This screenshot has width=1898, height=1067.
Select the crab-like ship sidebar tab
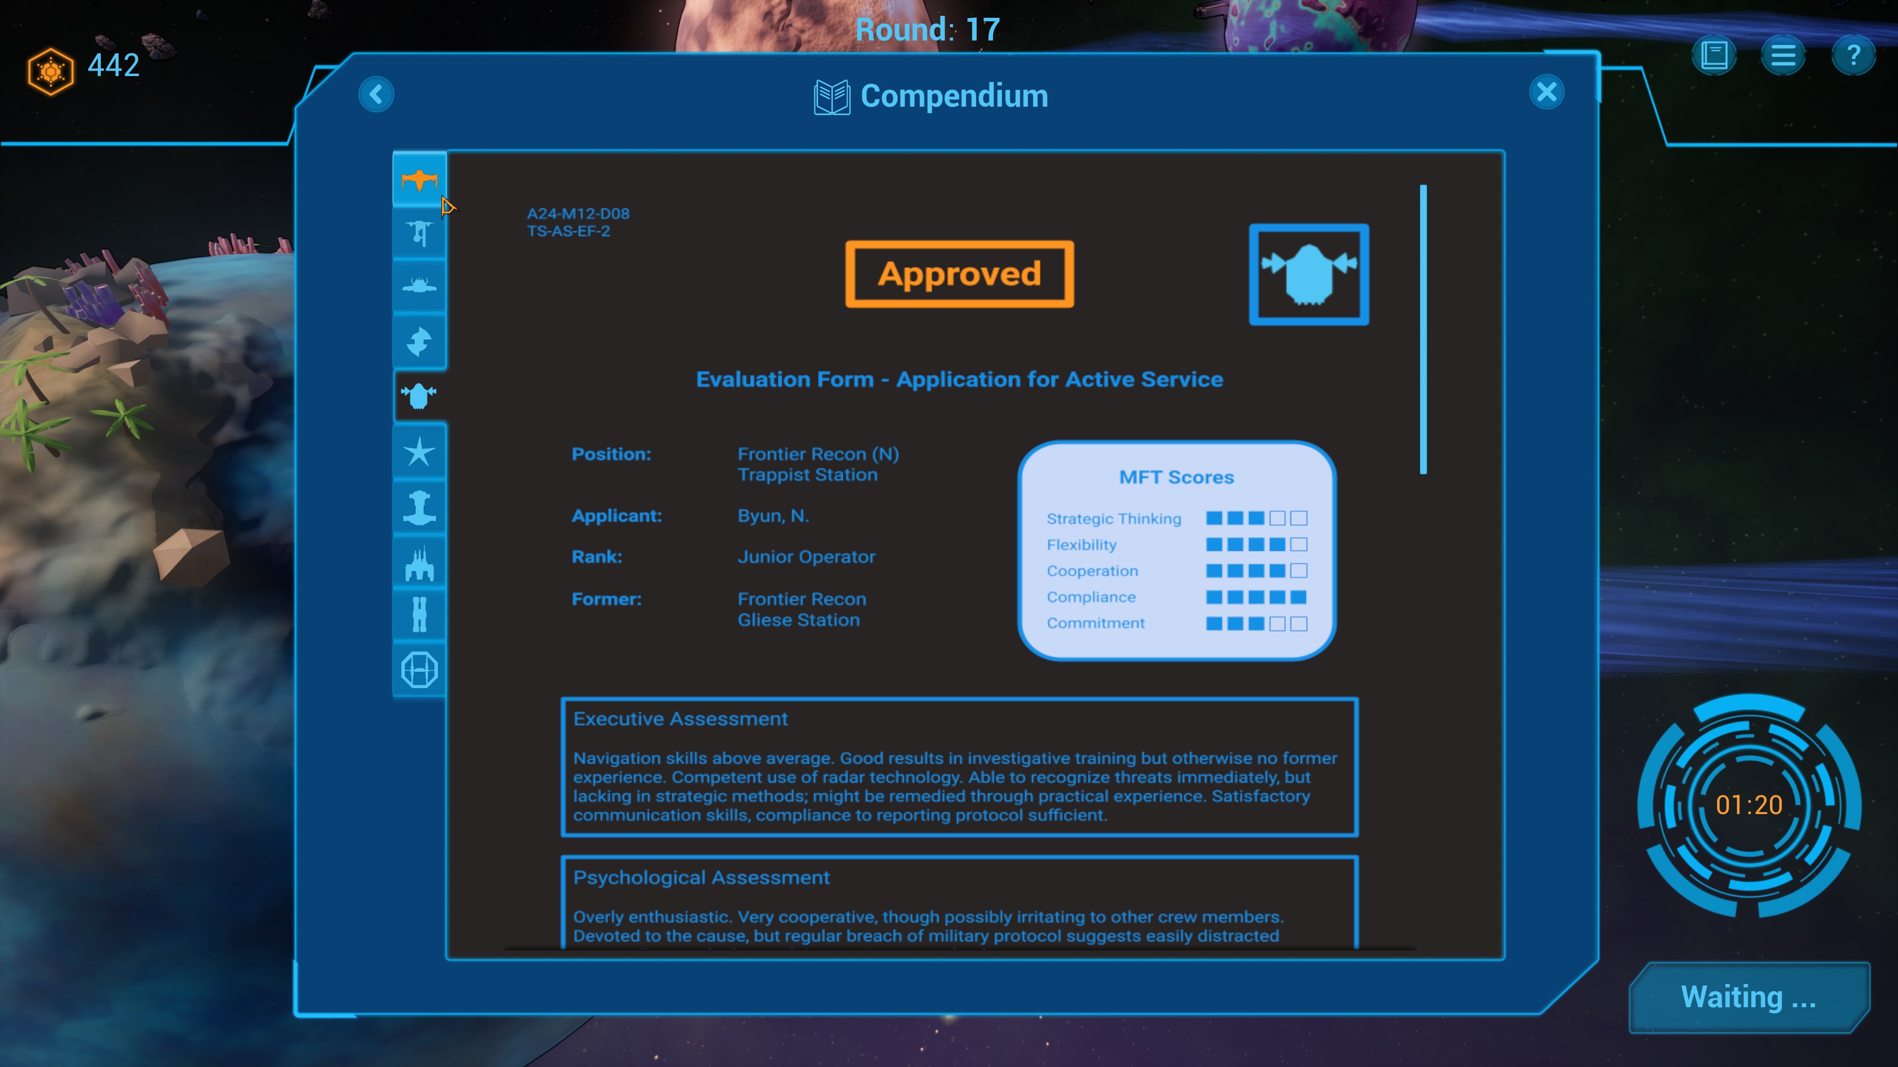[419, 287]
